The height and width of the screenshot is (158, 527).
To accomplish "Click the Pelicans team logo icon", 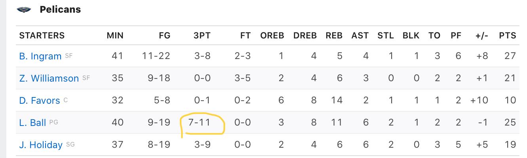I will 23,10.
